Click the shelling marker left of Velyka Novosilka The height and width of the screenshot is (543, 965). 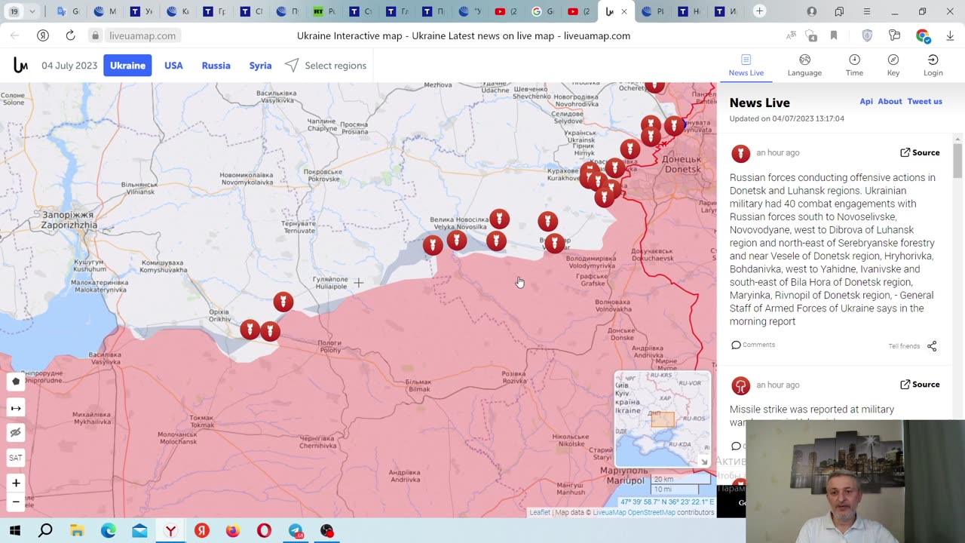pyautogui.click(x=433, y=245)
